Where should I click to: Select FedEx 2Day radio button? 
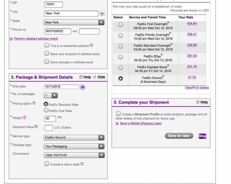tap(120, 57)
